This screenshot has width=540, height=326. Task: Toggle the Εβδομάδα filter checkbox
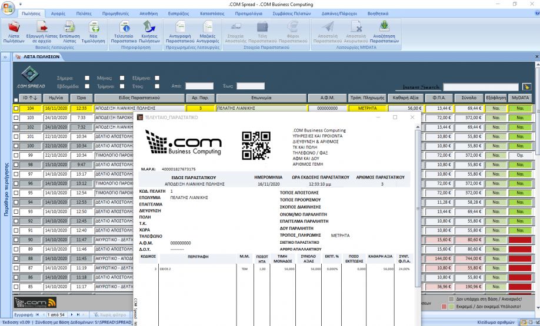point(87,86)
